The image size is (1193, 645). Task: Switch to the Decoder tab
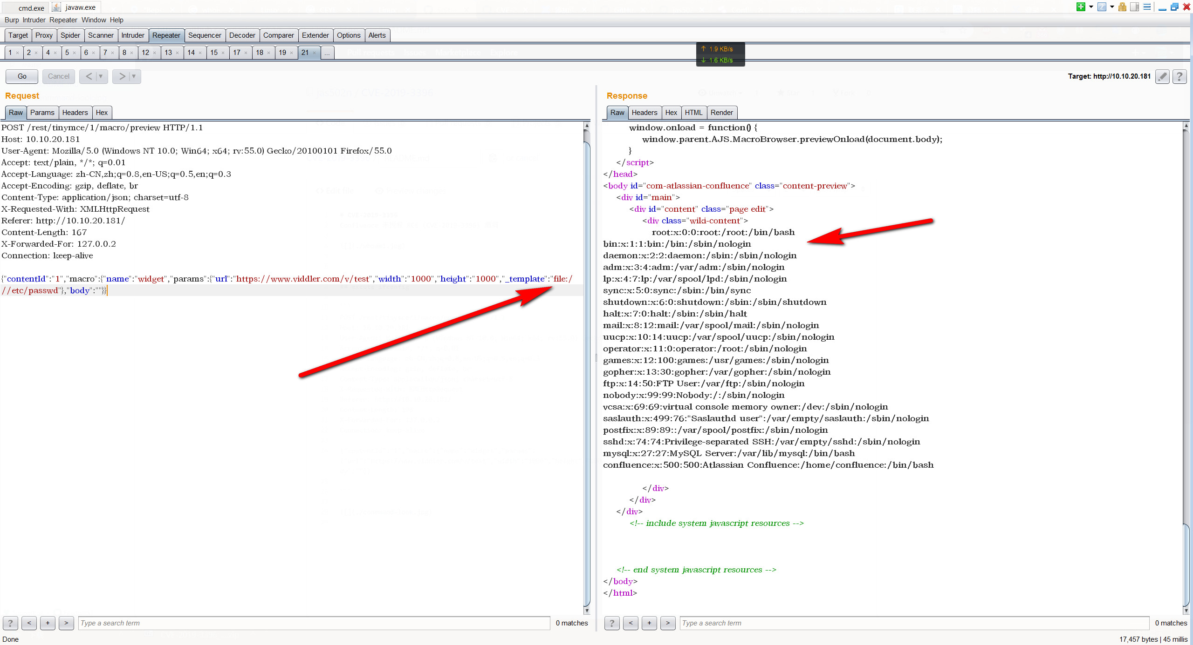pos(242,35)
